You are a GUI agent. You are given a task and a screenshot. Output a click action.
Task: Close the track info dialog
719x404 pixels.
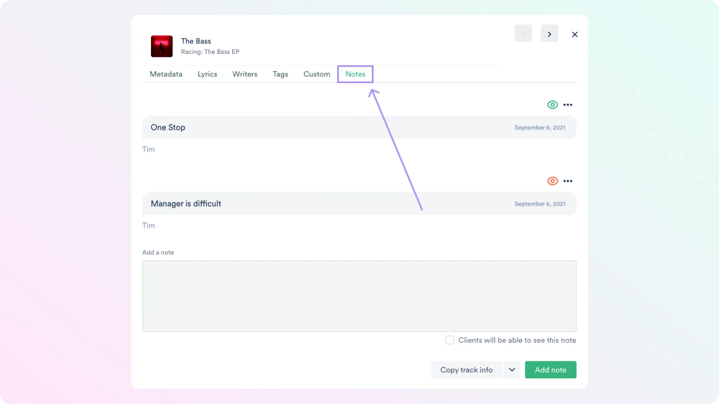pyautogui.click(x=574, y=34)
